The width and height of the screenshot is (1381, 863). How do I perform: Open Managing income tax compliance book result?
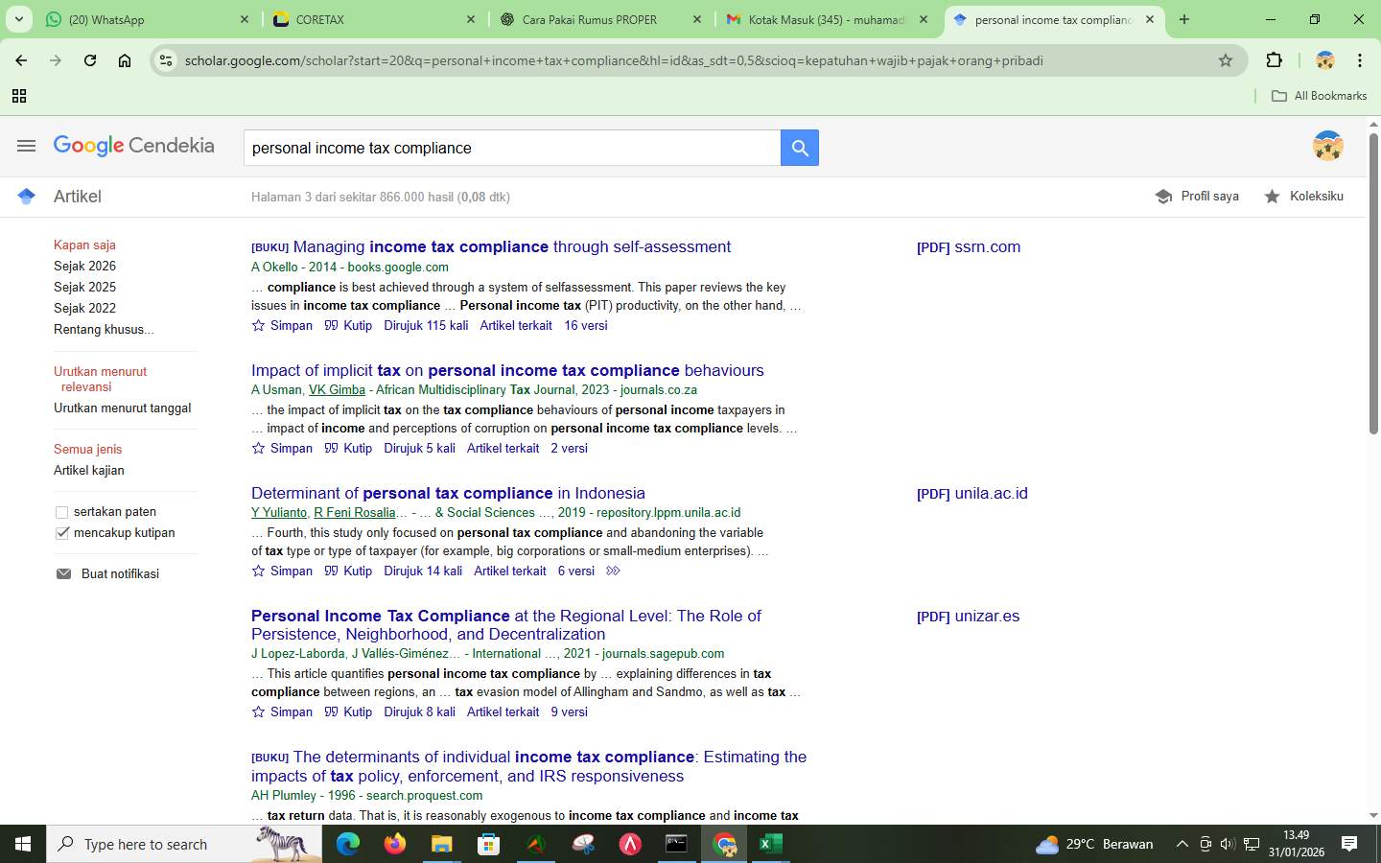coord(511,246)
